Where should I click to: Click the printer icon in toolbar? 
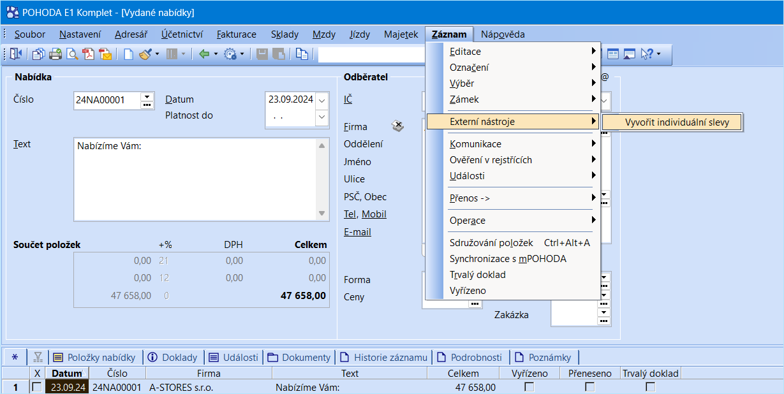pos(55,55)
